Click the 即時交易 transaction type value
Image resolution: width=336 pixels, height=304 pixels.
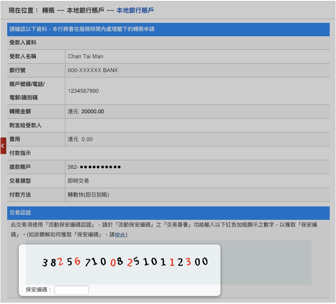point(78,181)
